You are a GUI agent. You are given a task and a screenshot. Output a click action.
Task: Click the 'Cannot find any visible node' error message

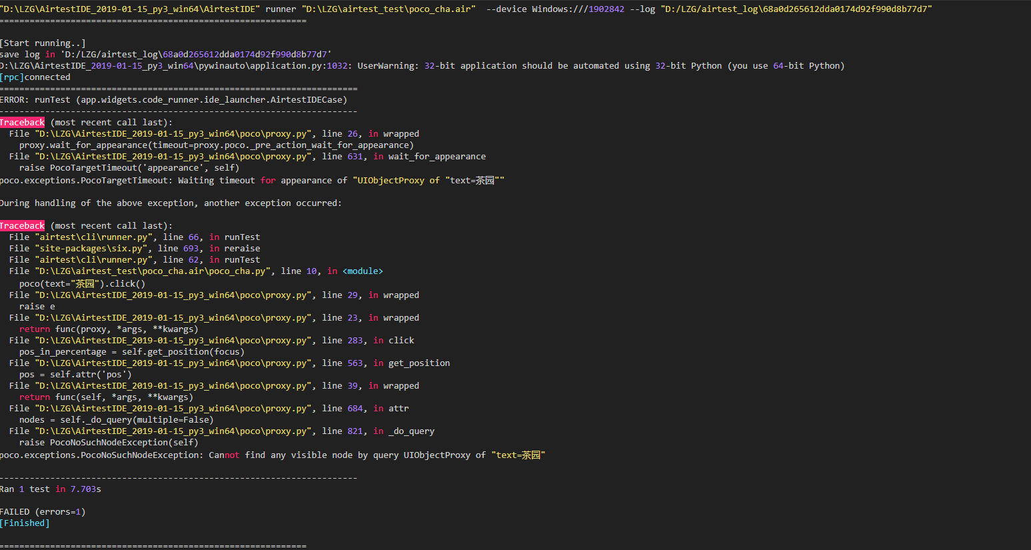pos(273,455)
